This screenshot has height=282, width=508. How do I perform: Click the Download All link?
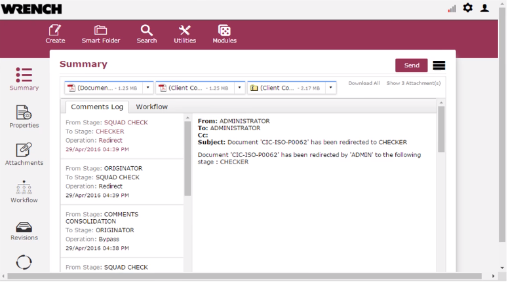click(364, 83)
